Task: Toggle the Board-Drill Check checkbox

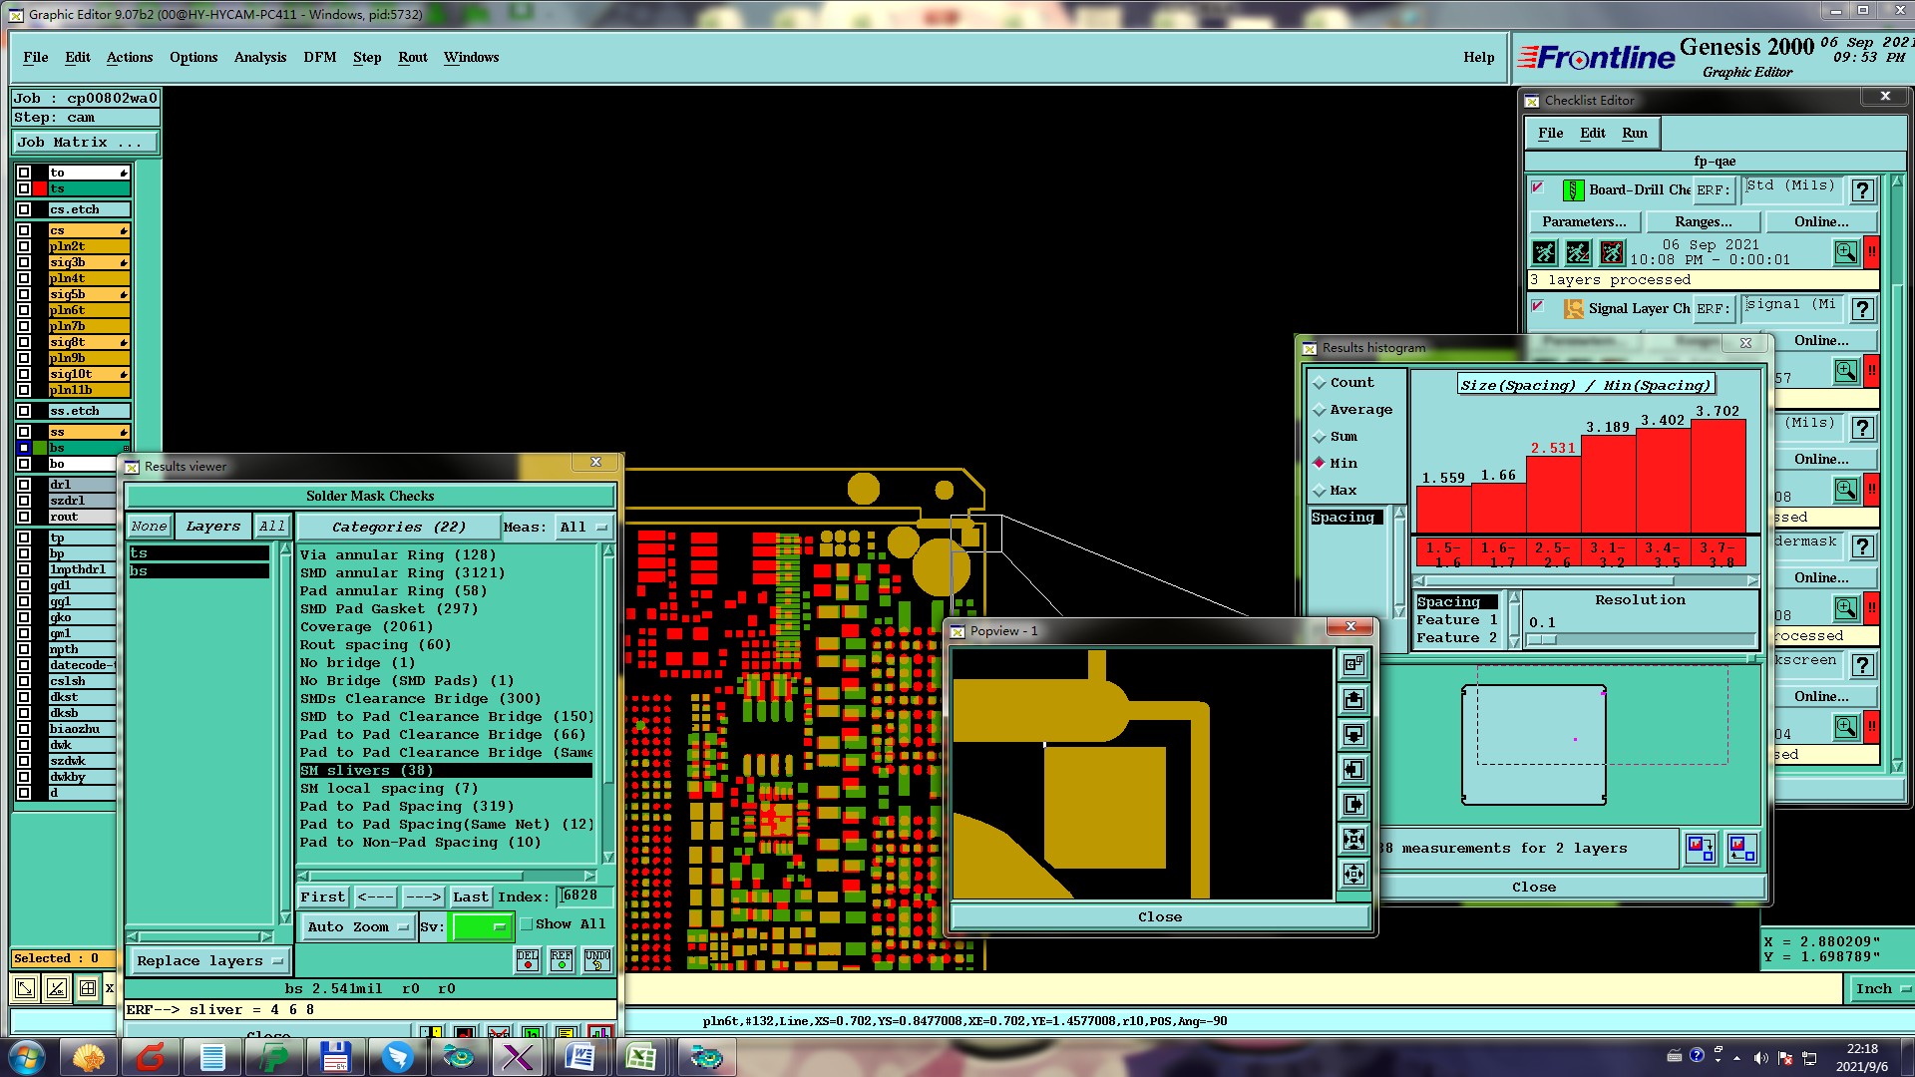Action: tap(1538, 187)
